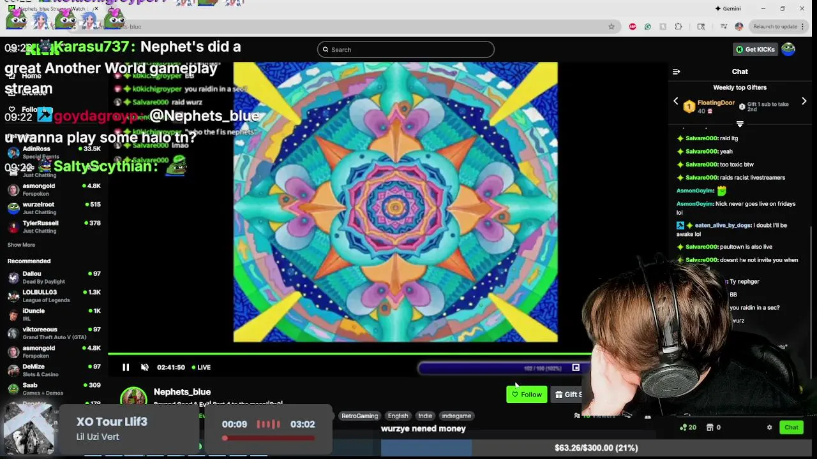Open Salvare000 'too toxic btw' chat username
Viewport: 817px width, 459px height.
coord(701,164)
